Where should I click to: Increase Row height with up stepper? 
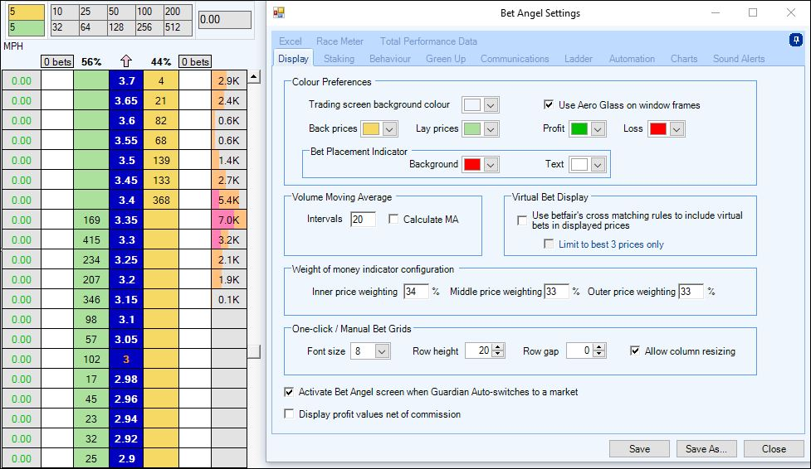pos(498,348)
